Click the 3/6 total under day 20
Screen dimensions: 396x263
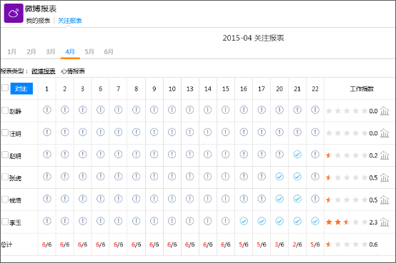click(279, 244)
